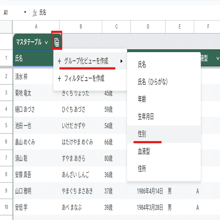Click cell containing ひぐち あづさ

point(81,109)
